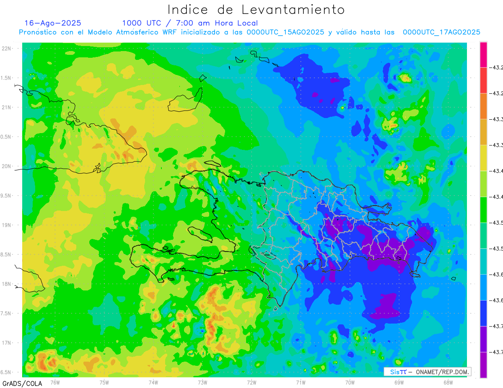This screenshot has width=503, height=388.
Task: Click the '19N' latitude label
Action: (x=6, y=225)
